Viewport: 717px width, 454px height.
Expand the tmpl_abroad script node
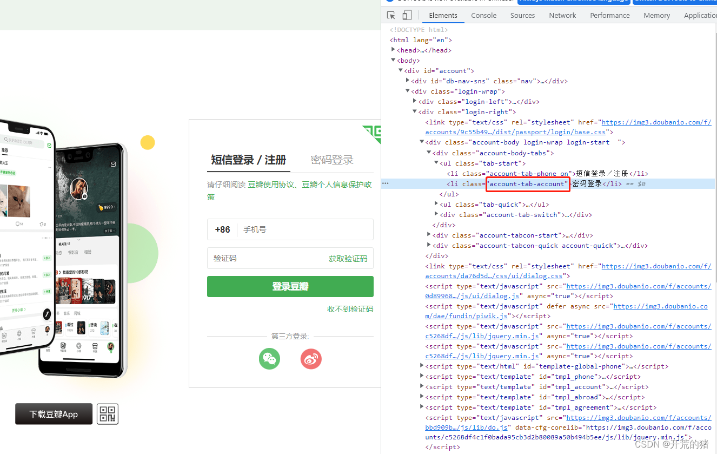tap(422, 397)
